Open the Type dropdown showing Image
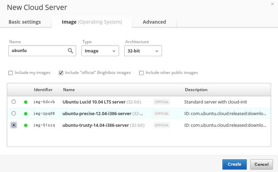Screen dimensions: 278x172 pyautogui.click(x=100, y=51)
